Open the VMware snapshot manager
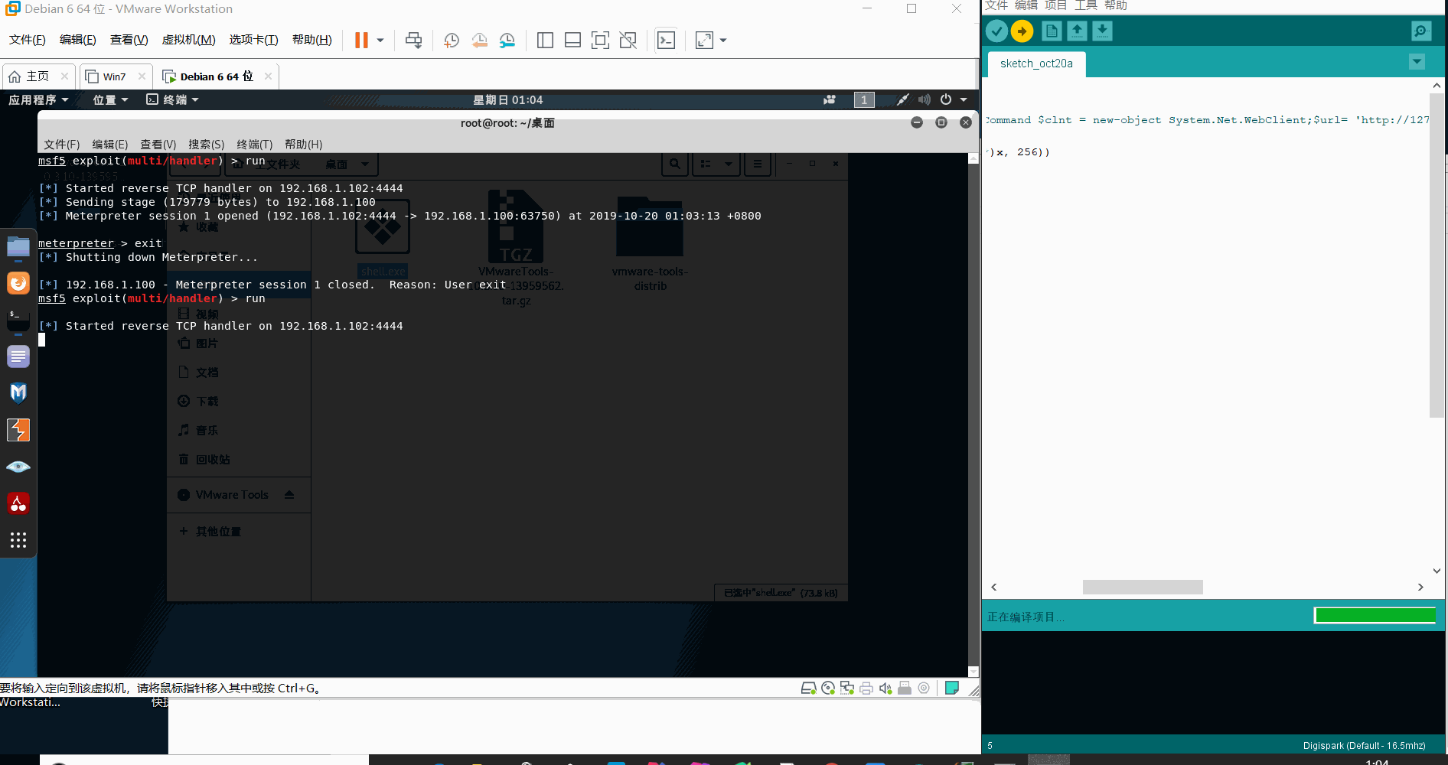1448x765 pixels. pyautogui.click(x=507, y=40)
